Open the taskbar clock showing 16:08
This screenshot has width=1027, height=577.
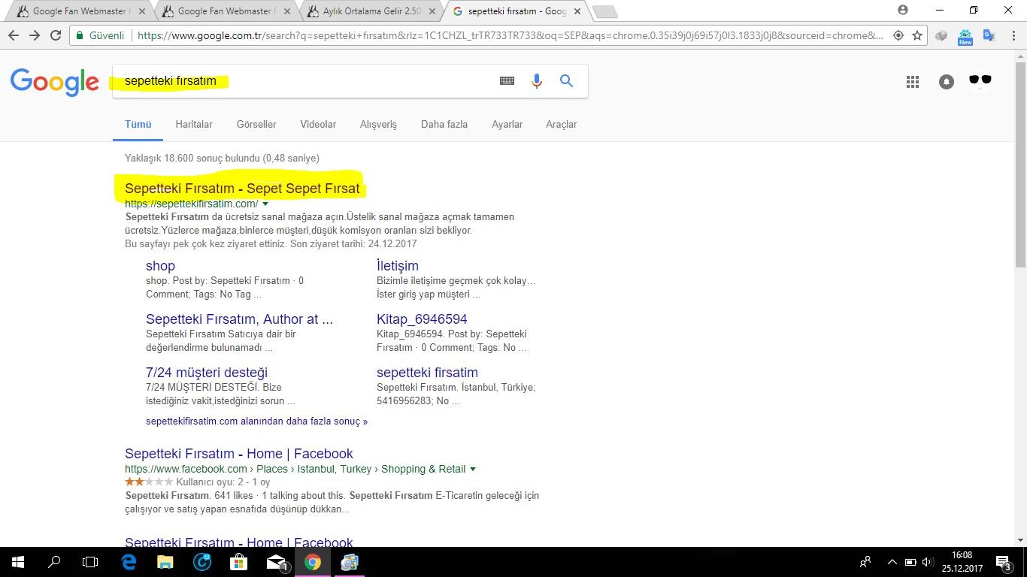962,562
